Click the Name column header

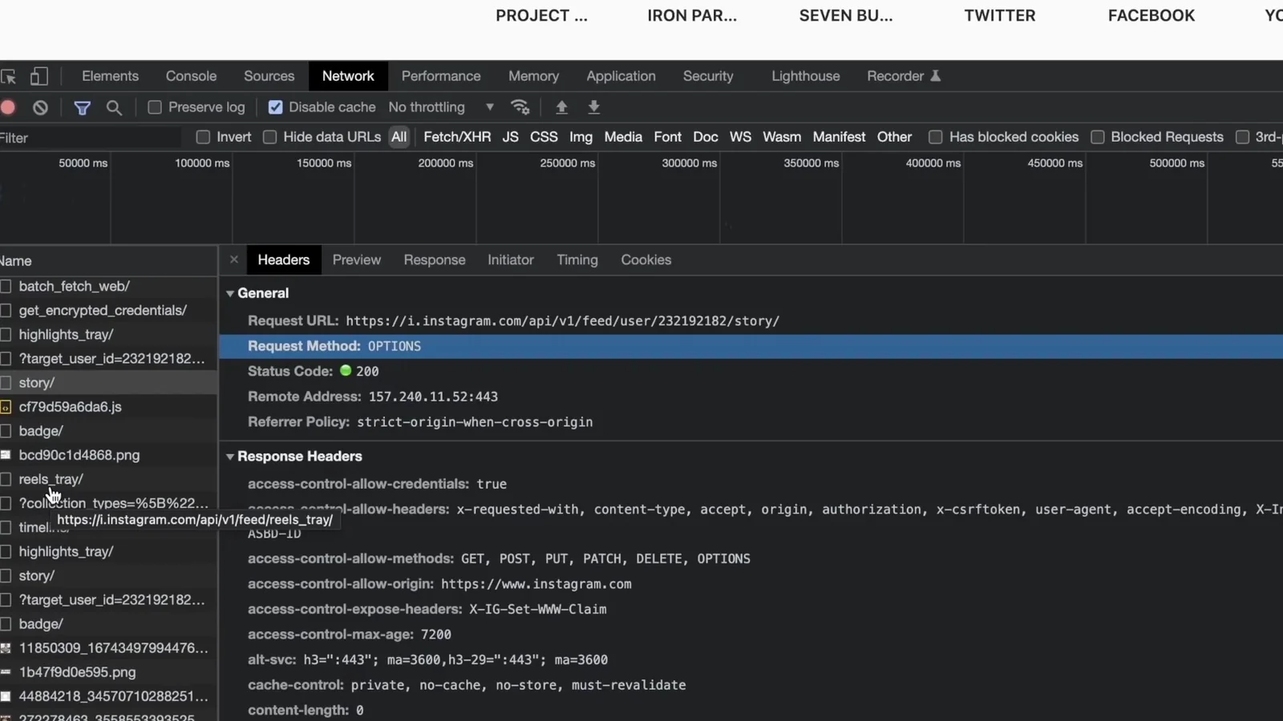click(108, 261)
